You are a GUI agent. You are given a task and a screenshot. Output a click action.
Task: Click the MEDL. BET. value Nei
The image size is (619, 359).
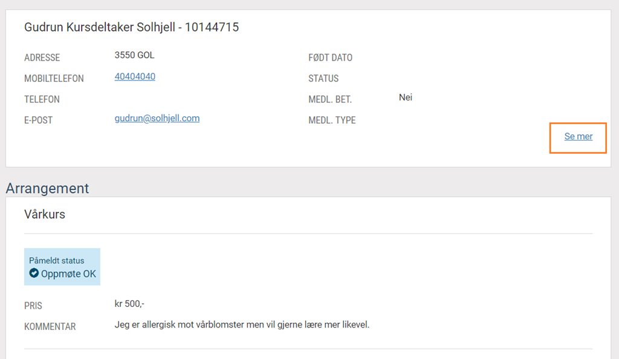406,97
